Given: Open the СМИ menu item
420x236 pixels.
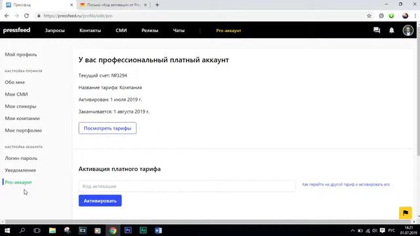Looking at the screenshot, I should point(121,31).
